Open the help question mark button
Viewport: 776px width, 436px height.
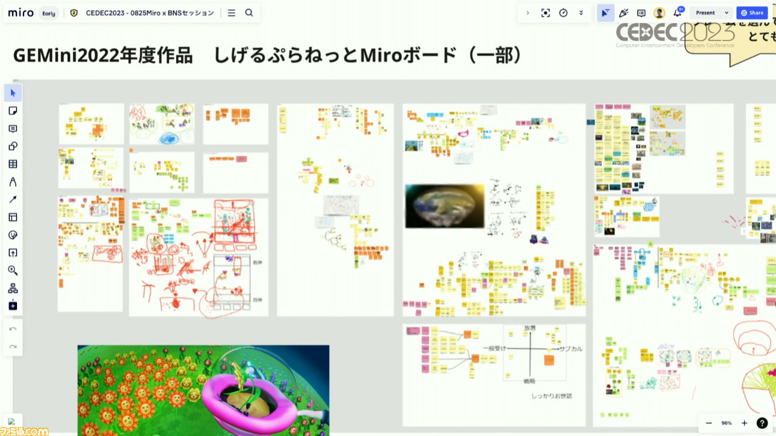point(763,423)
